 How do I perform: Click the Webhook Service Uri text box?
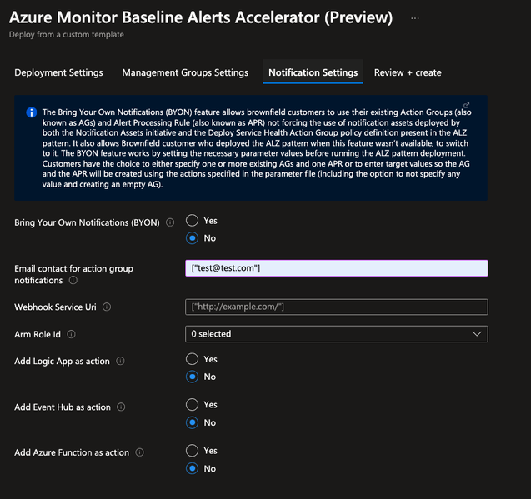(x=336, y=307)
